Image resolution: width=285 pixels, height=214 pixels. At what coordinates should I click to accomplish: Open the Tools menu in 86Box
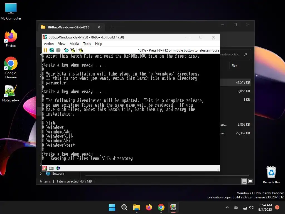coord(87,44)
